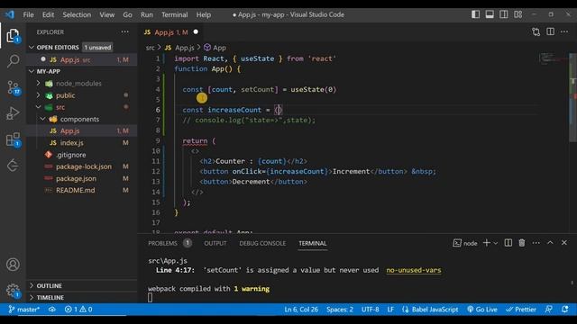Click Prettier in the status bar

point(521,310)
